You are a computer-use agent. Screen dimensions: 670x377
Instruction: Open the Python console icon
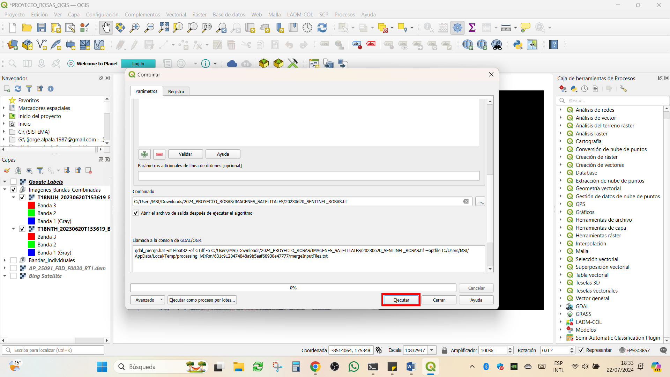518,45
